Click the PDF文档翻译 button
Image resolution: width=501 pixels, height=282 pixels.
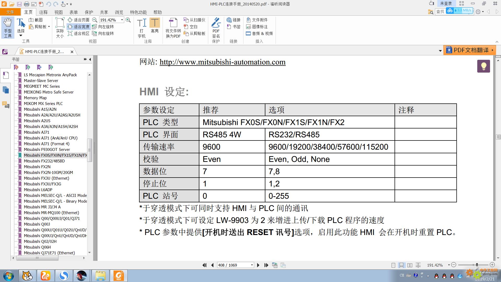[469, 50]
